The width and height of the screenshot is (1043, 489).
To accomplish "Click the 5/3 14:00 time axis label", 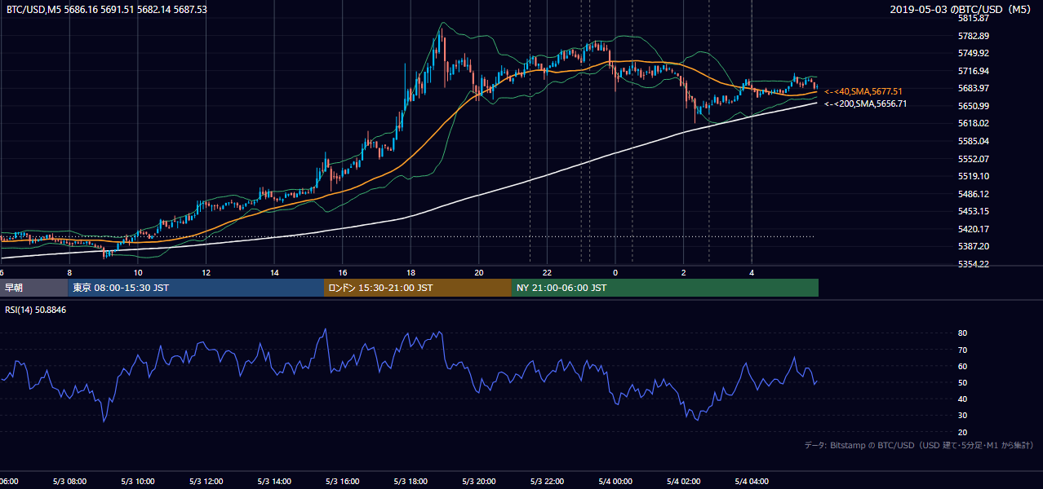I will click(274, 482).
